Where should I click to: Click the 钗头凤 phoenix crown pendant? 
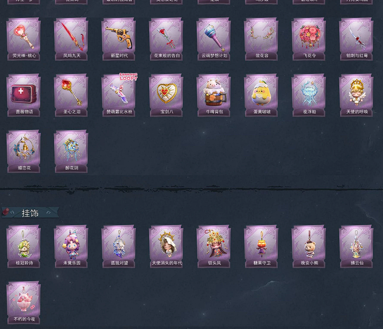click(x=214, y=246)
